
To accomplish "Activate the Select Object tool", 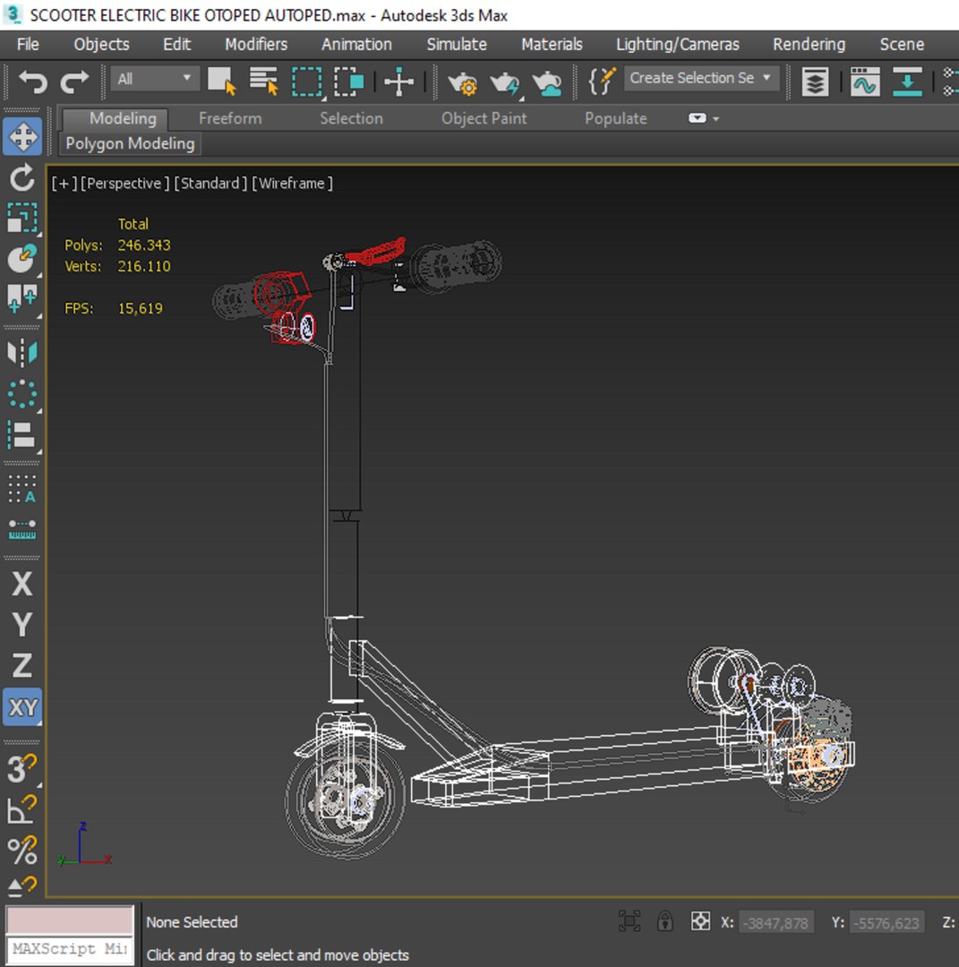I will [x=222, y=81].
